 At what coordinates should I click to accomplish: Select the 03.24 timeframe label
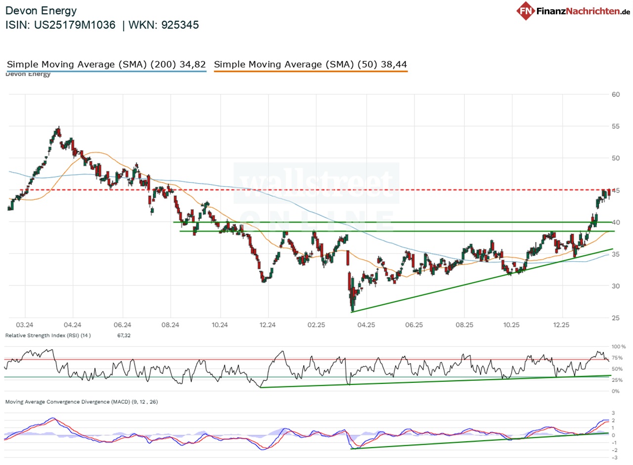tap(25, 325)
